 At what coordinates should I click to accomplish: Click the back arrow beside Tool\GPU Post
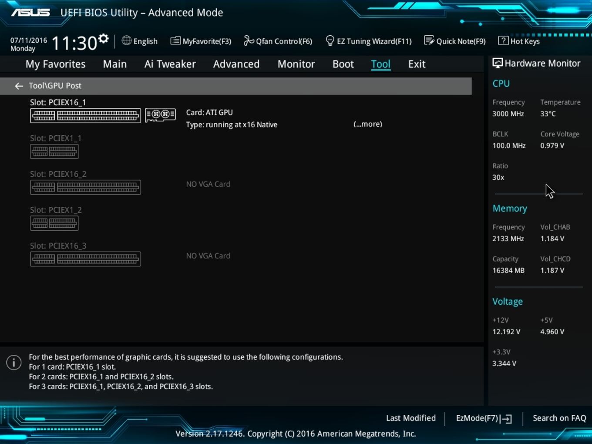(x=19, y=86)
